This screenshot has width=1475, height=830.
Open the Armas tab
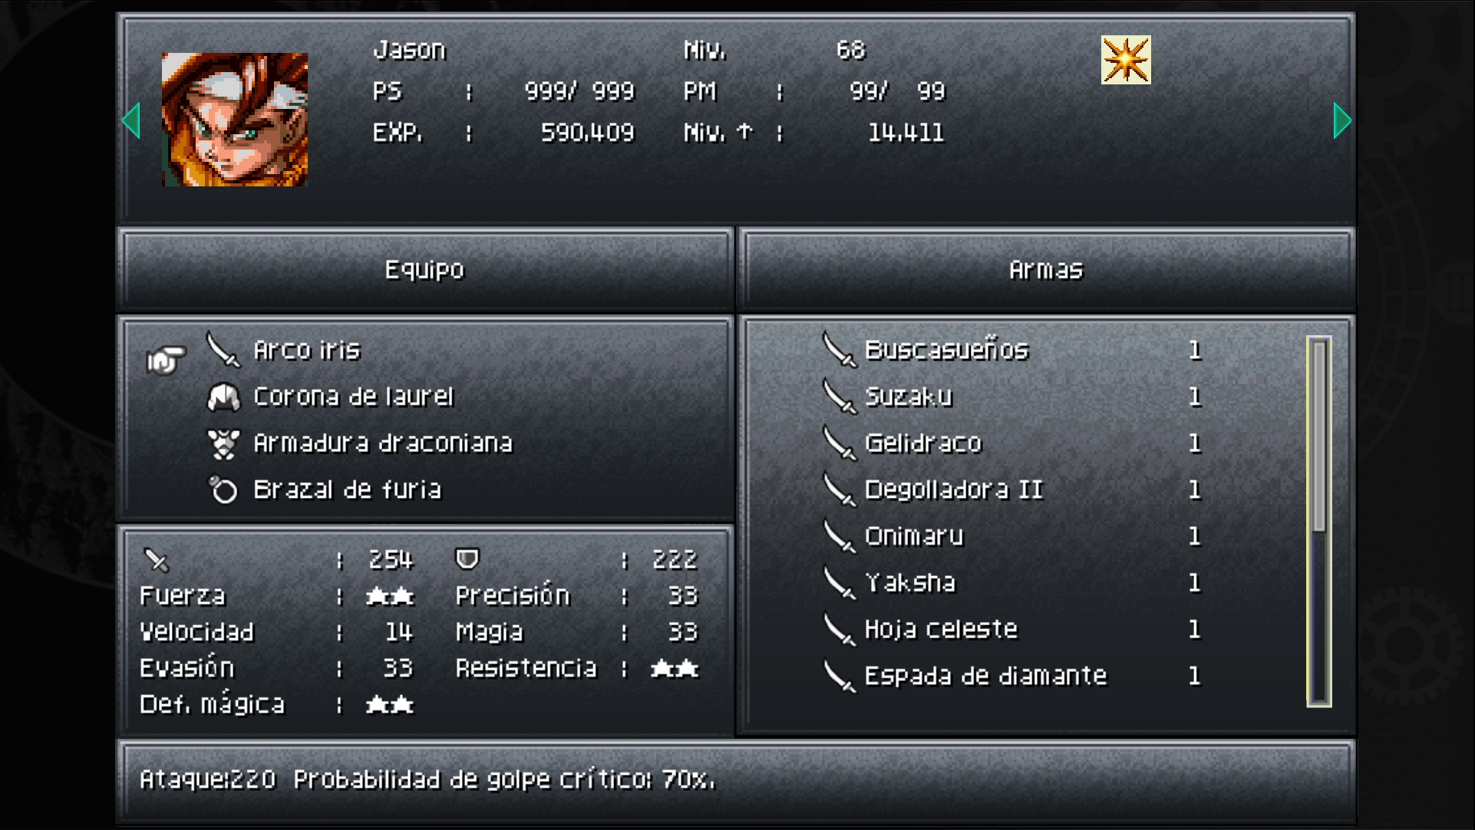coord(1046,269)
